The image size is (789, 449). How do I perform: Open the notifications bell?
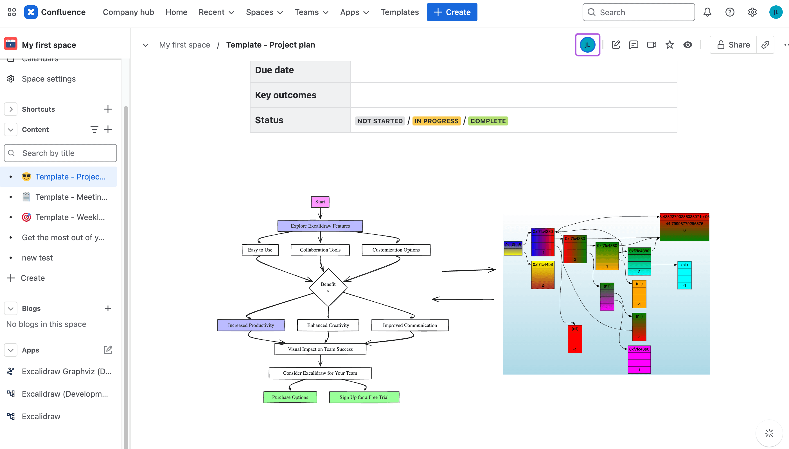coord(707,12)
